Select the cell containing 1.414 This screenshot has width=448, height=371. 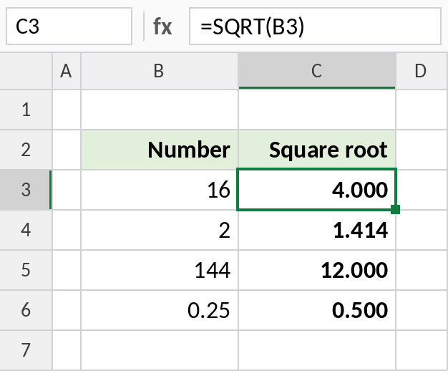tap(317, 230)
